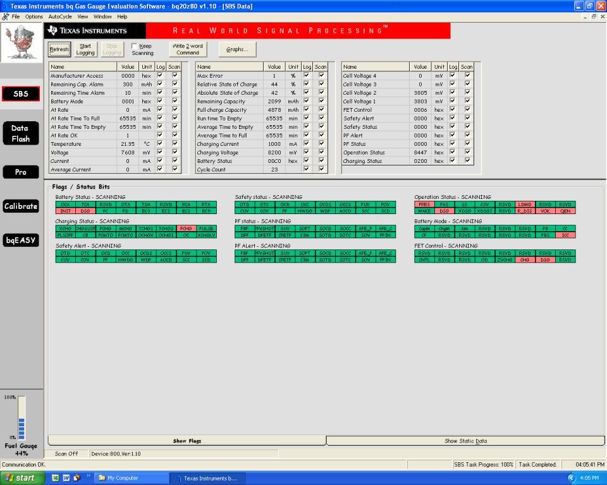This screenshot has width=607, height=485.
Task: Select the Cell Voltage 2 value 3805
Action: click(420, 93)
